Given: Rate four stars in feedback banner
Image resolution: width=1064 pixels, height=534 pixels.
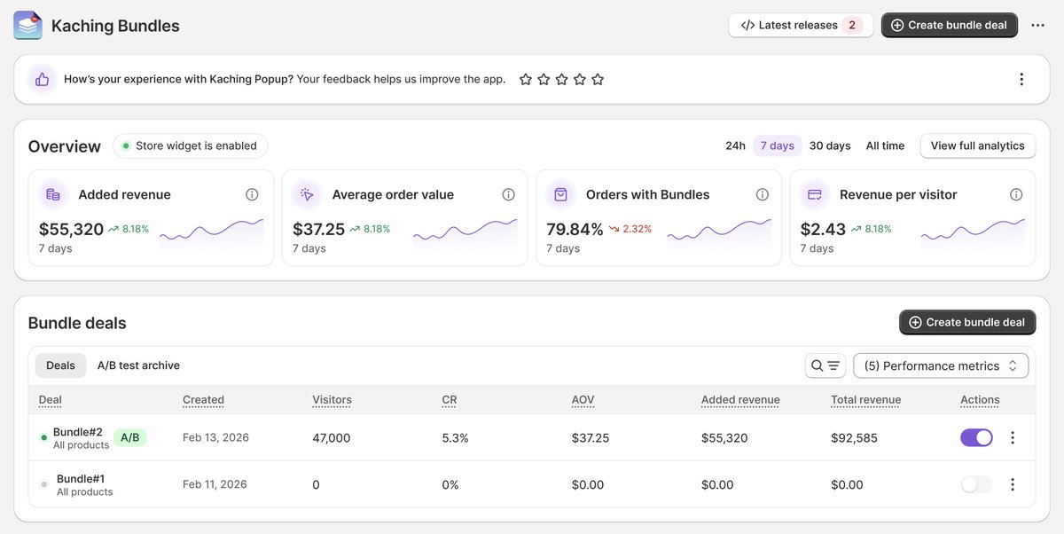Looking at the screenshot, I should pos(580,80).
